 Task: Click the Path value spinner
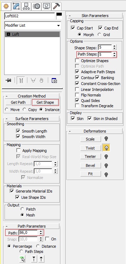click(41, 233)
